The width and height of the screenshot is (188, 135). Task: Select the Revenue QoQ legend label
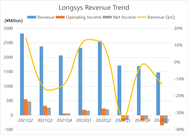tap(161, 17)
